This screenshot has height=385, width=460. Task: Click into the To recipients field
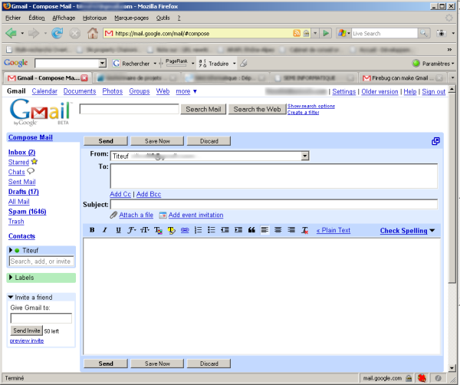click(274, 176)
